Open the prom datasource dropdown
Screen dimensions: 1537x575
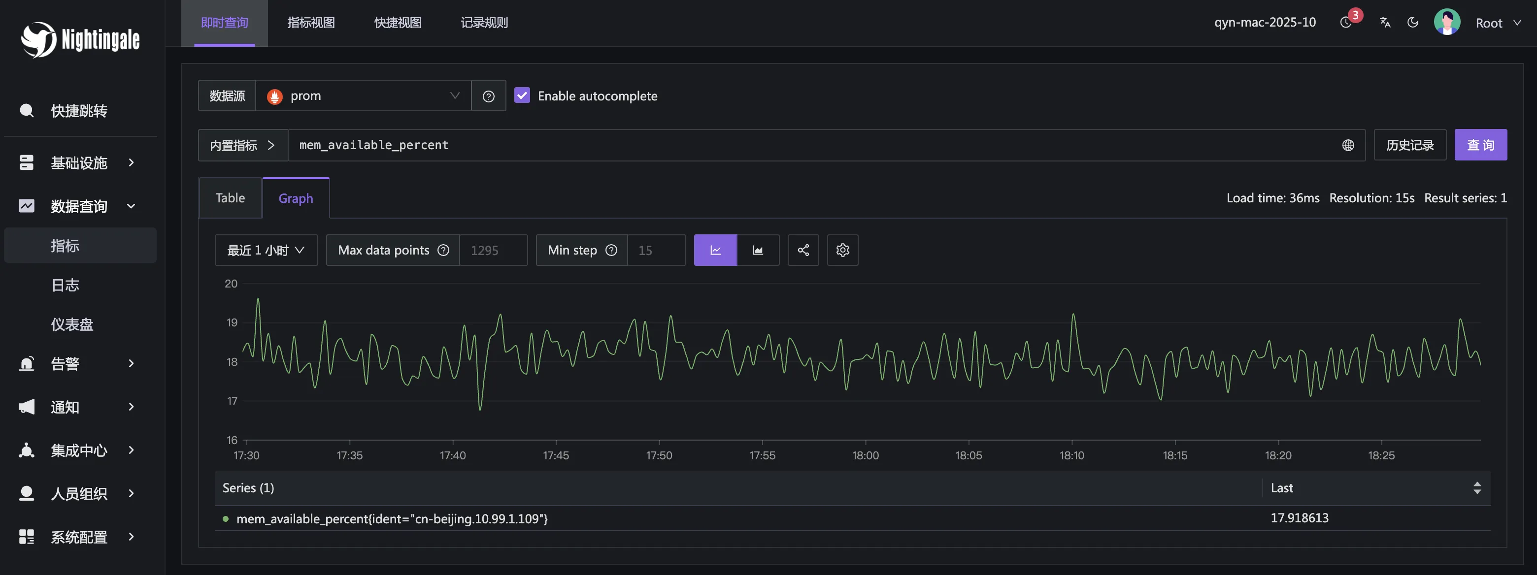coord(363,96)
